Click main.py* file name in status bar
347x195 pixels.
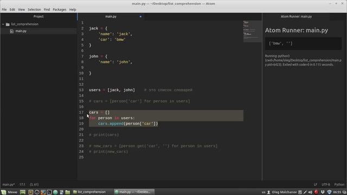click(9, 184)
